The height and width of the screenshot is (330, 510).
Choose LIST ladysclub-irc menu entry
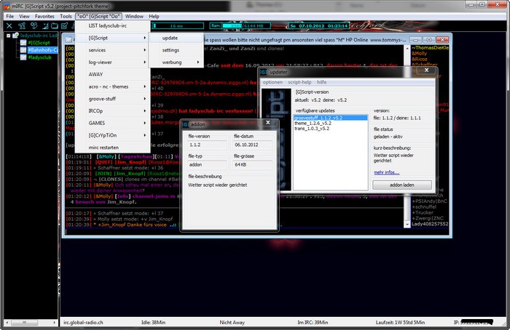(112, 26)
